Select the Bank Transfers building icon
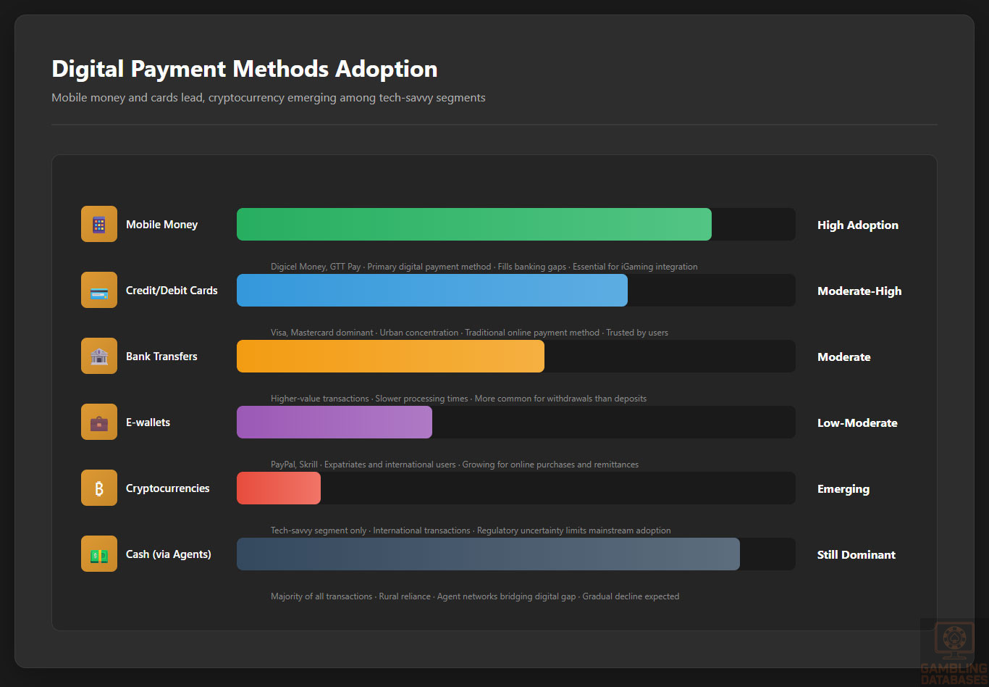 pos(99,357)
